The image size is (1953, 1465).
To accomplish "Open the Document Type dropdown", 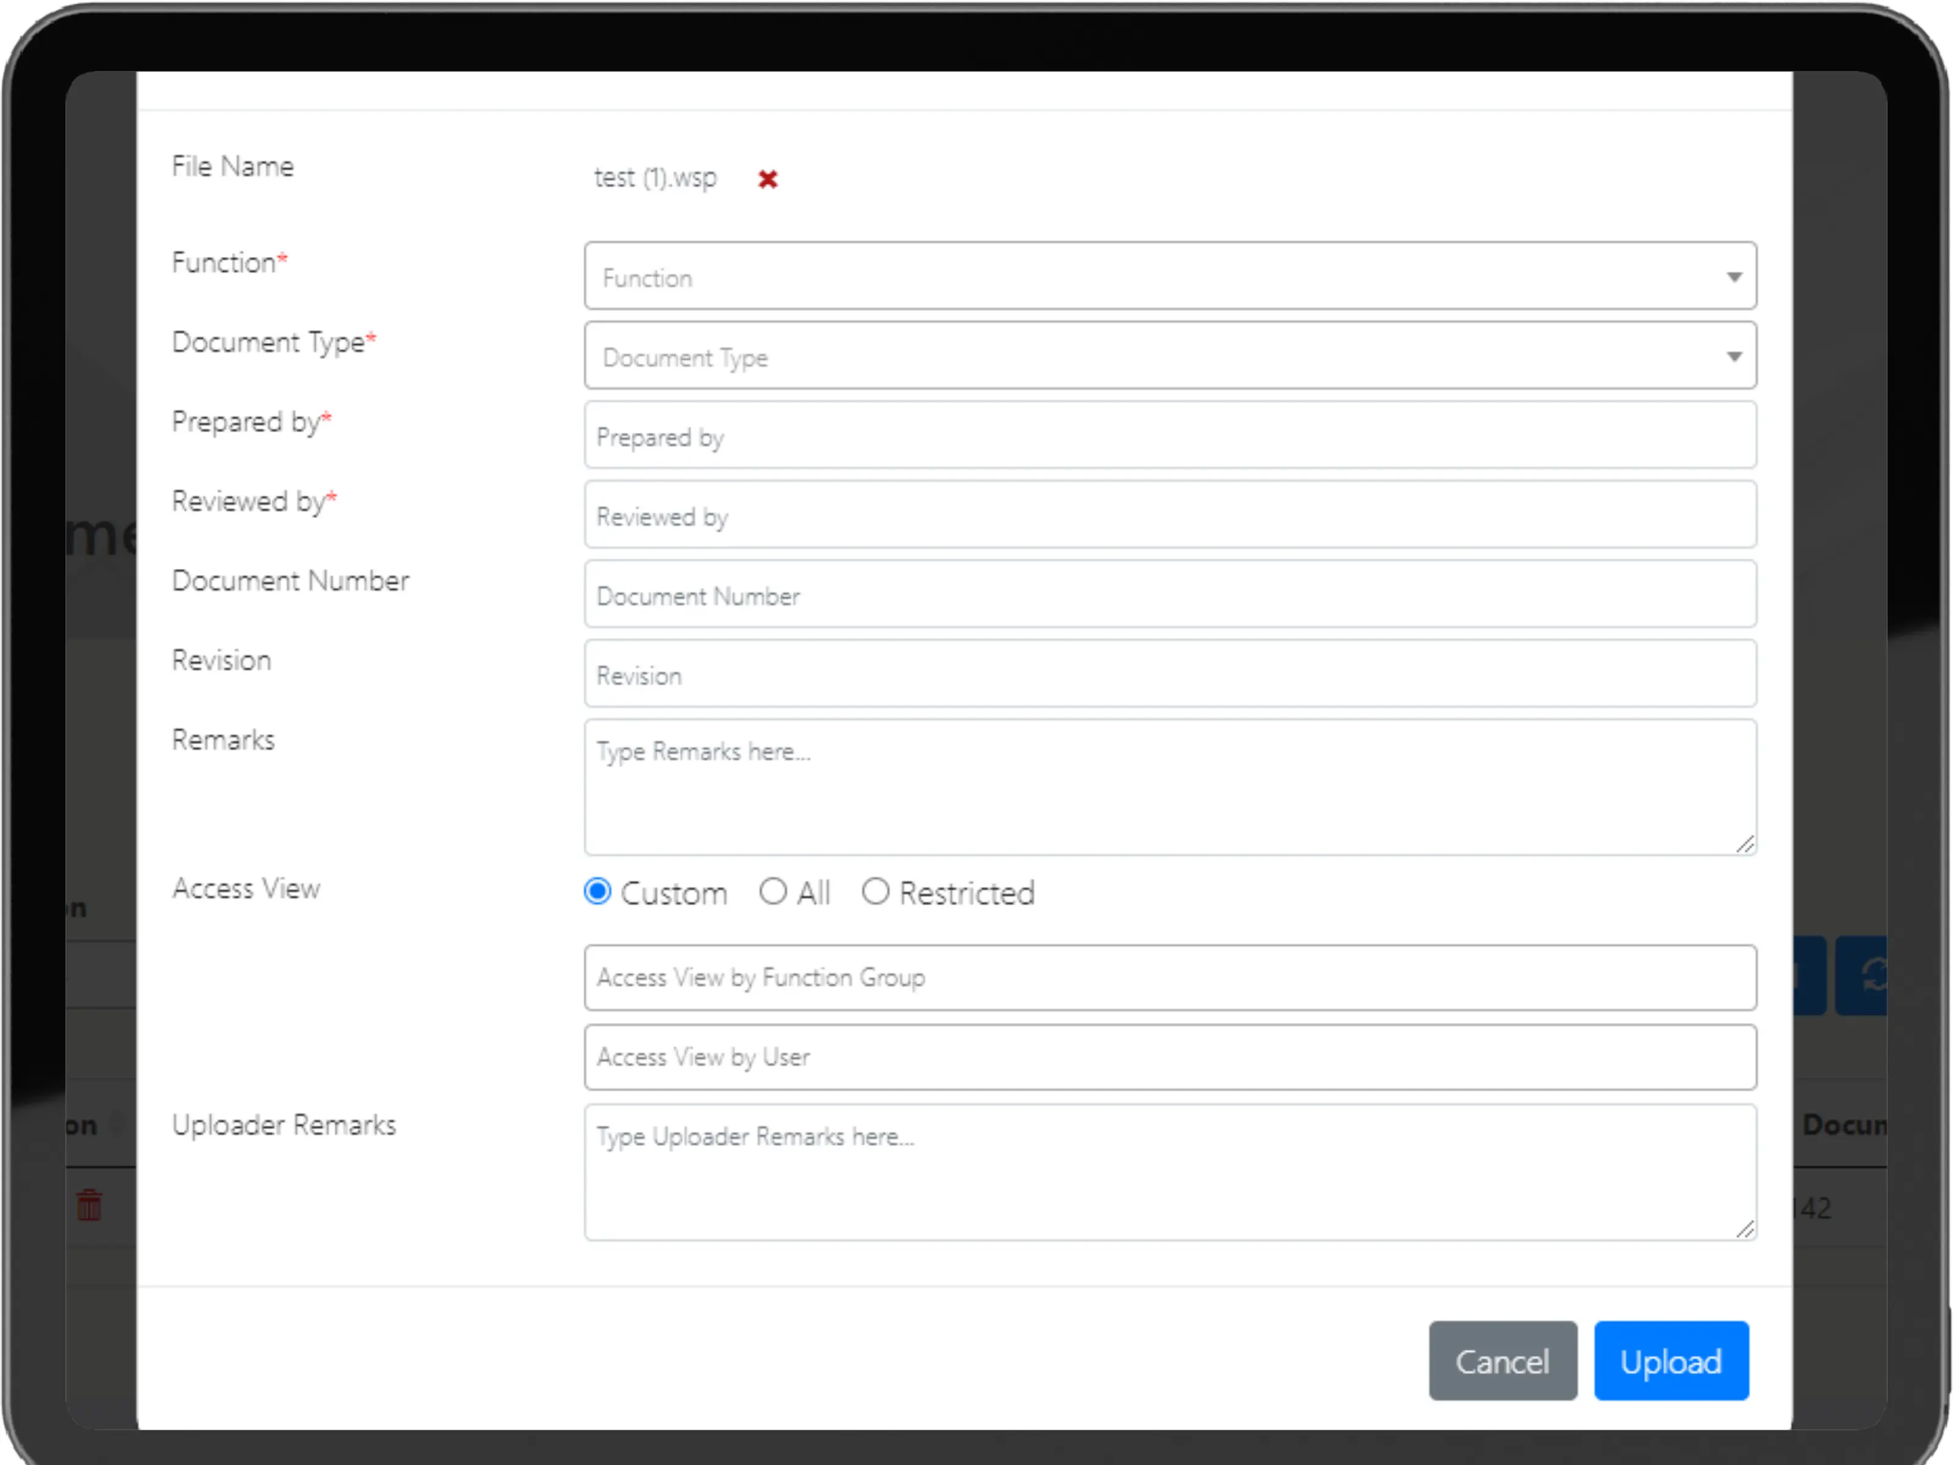I will (1170, 356).
